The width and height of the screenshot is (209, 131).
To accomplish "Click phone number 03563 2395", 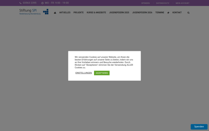I will click(x=30, y=3).
